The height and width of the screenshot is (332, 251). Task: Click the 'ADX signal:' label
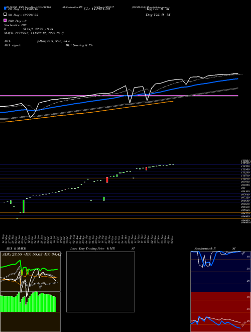(13, 45)
